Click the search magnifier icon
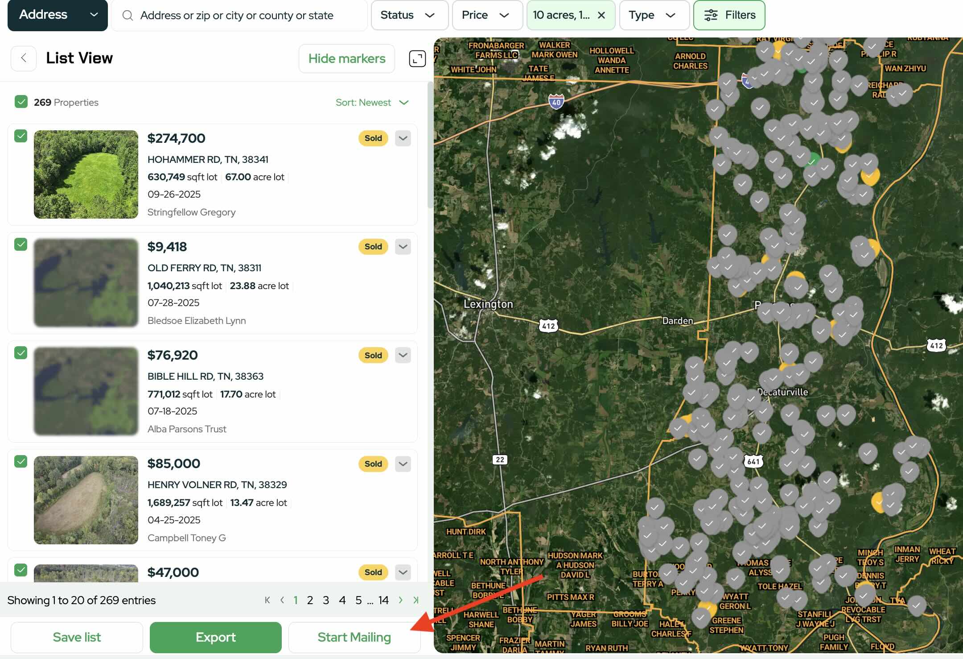The width and height of the screenshot is (963, 659). (x=128, y=16)
